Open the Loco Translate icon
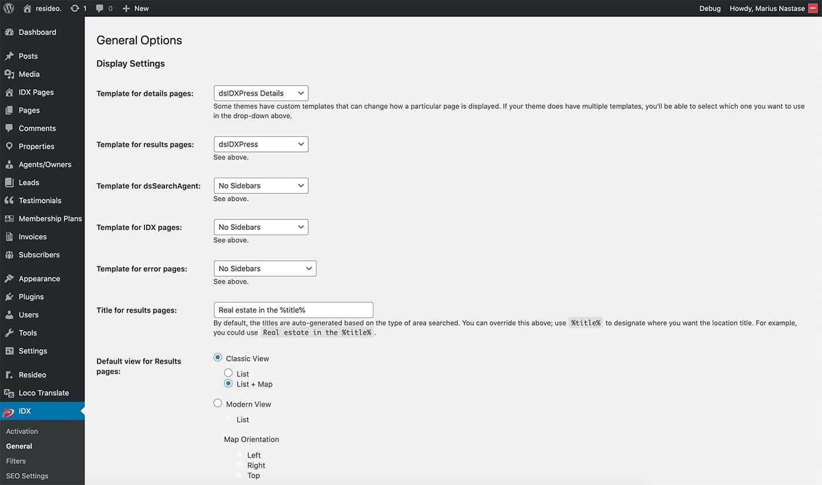Screen dimensions: 822x485 click(9, 393)
